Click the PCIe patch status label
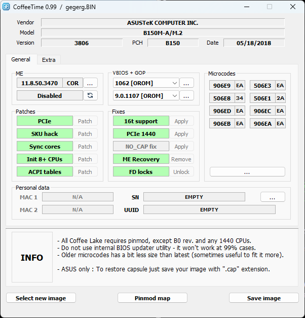 45,121
